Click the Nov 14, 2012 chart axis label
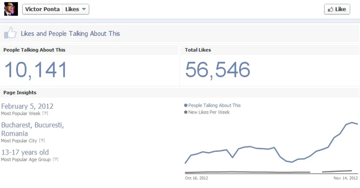 point(346,178)
